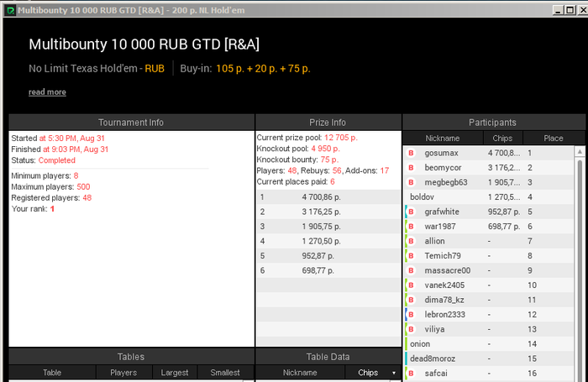
Task: Select safcai nickname in participants
Action: [436, 374]
